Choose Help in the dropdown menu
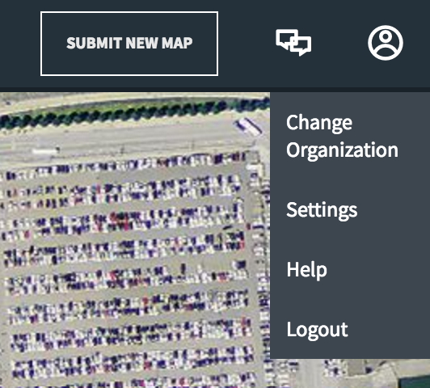Viewport: 430px width, 388px height. (x=306, y=269)
